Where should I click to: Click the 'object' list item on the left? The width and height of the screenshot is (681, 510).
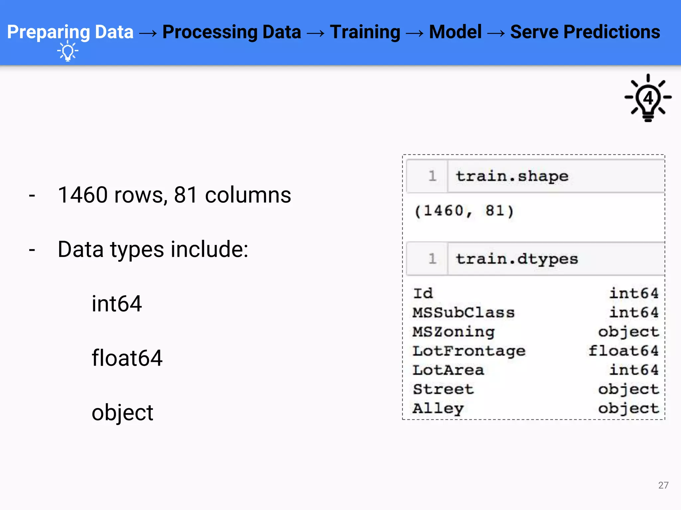coord(122,413)
